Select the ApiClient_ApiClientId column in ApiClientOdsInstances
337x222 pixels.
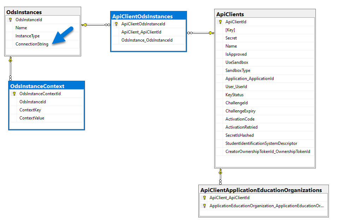[x=149, y=32]
